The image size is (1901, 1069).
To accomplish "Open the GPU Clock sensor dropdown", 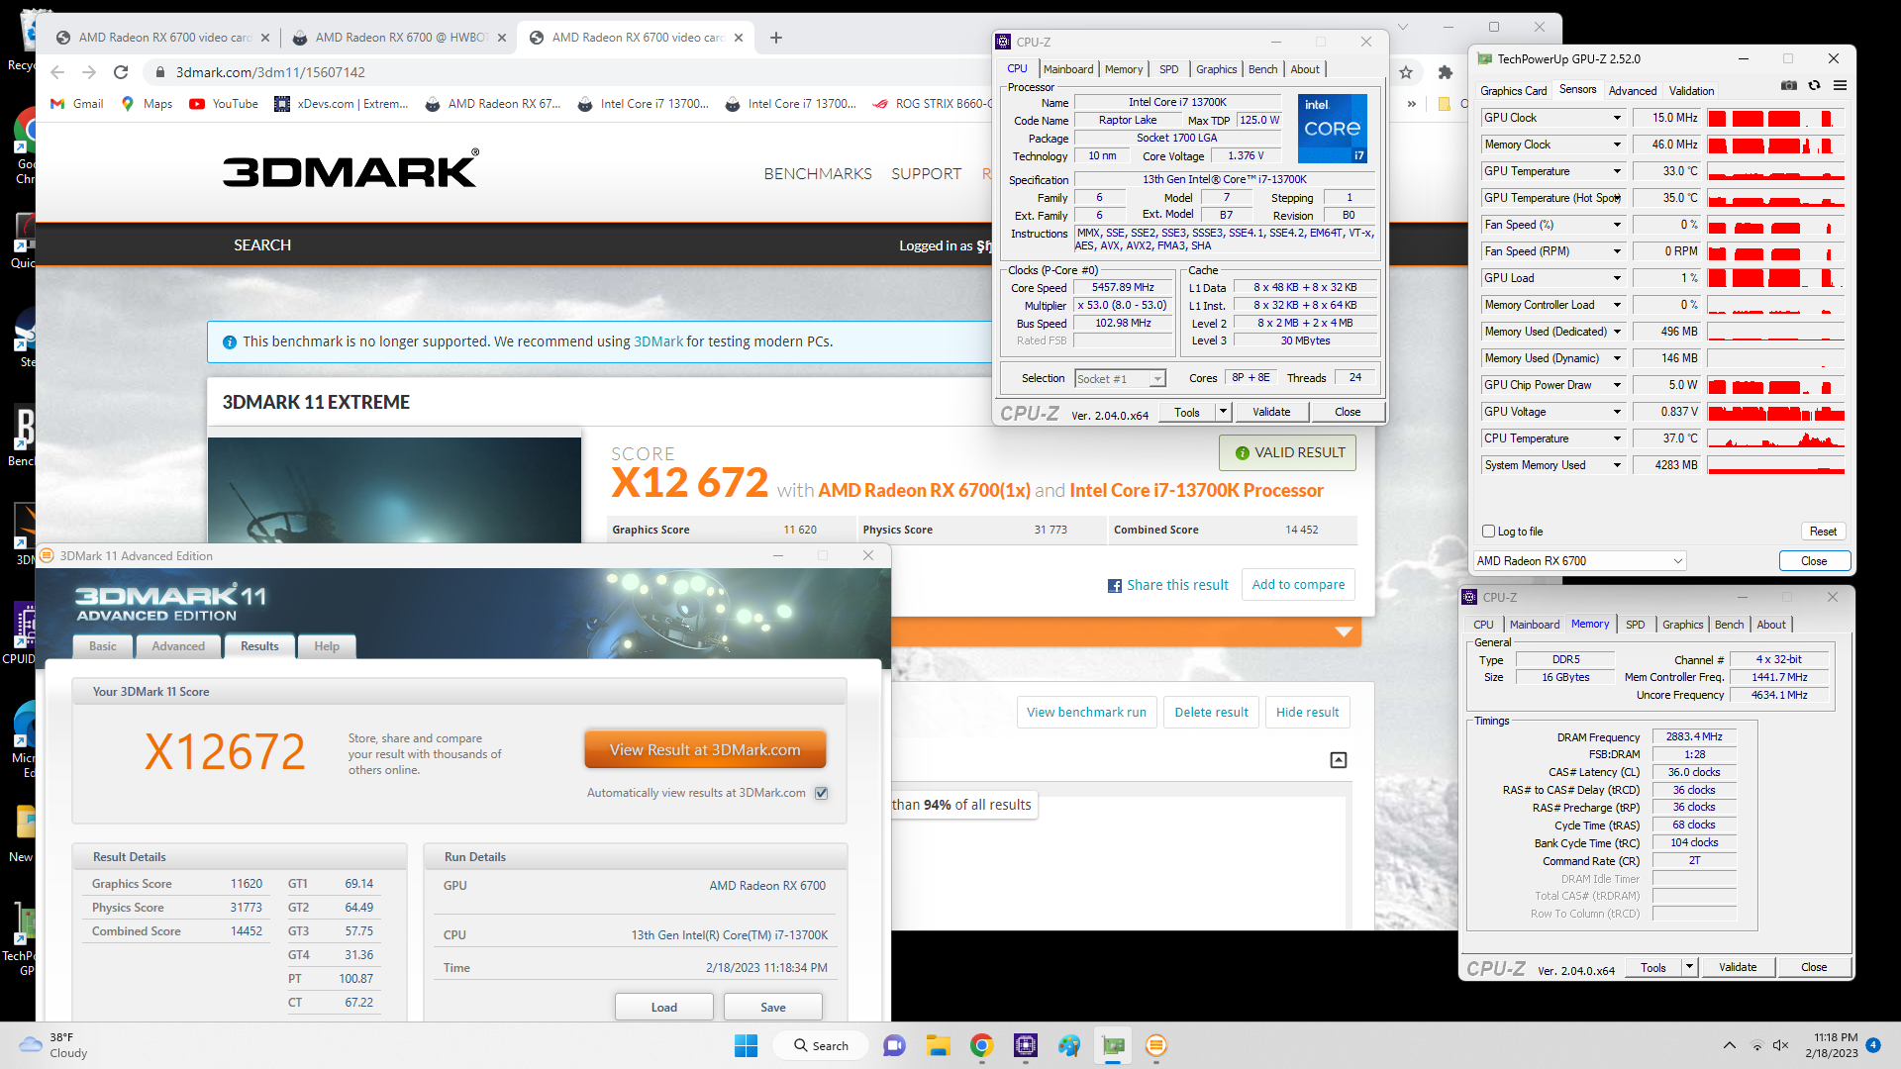I will (x=1617, y=118).
